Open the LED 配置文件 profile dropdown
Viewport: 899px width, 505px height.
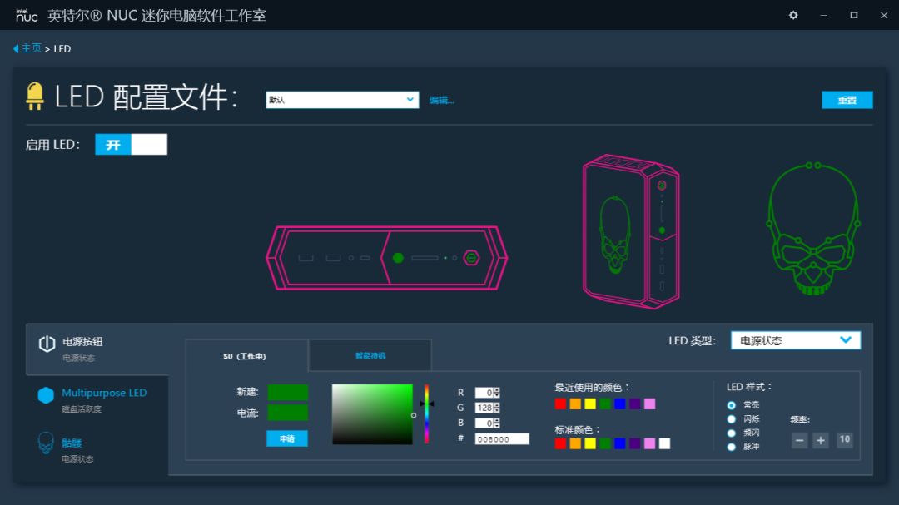(x=342, y=100)
